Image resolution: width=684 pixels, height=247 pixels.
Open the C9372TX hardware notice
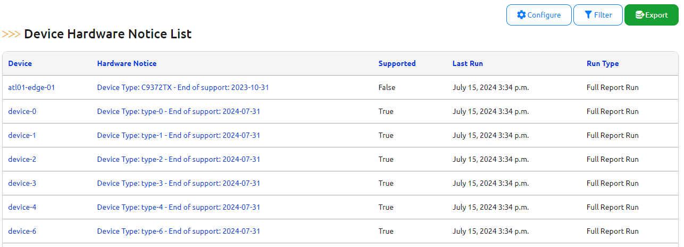(182, 87)
